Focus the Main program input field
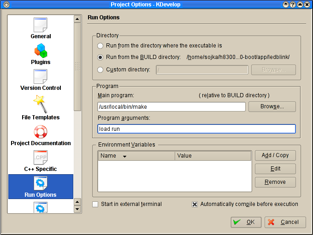This screenshot has width=313, height=235. coord(171,107)
